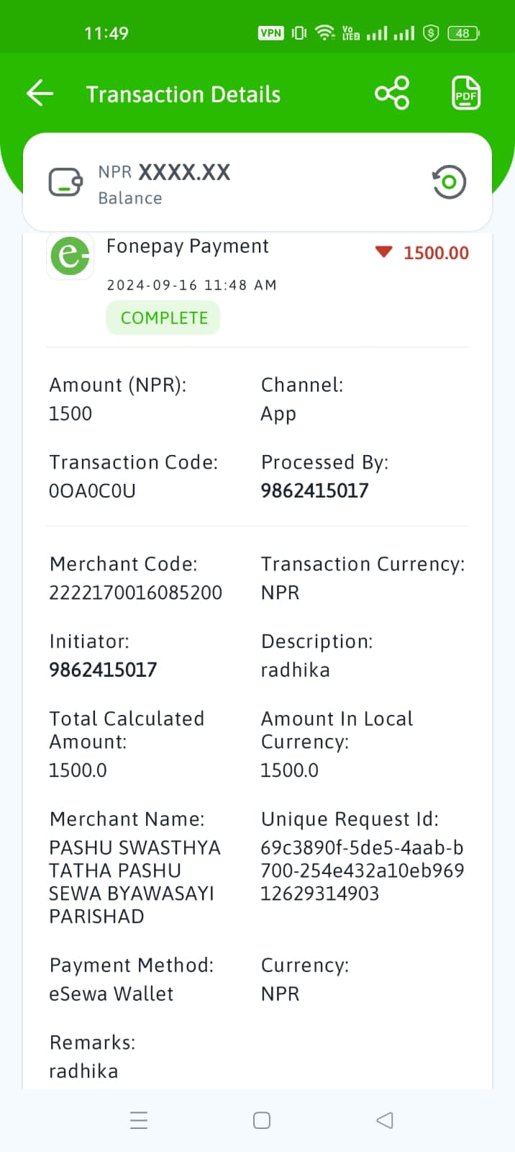
Task: Tap the Unique Request Id value
Action: [x=362, y=870]
